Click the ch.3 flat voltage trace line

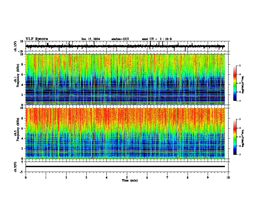click(x=125, y=166)
